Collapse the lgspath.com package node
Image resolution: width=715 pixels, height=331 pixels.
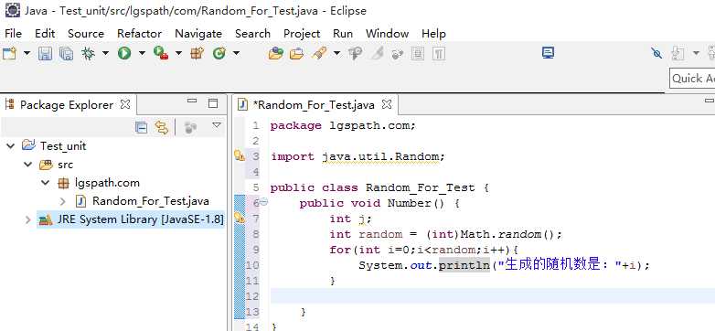coord(46,183)
